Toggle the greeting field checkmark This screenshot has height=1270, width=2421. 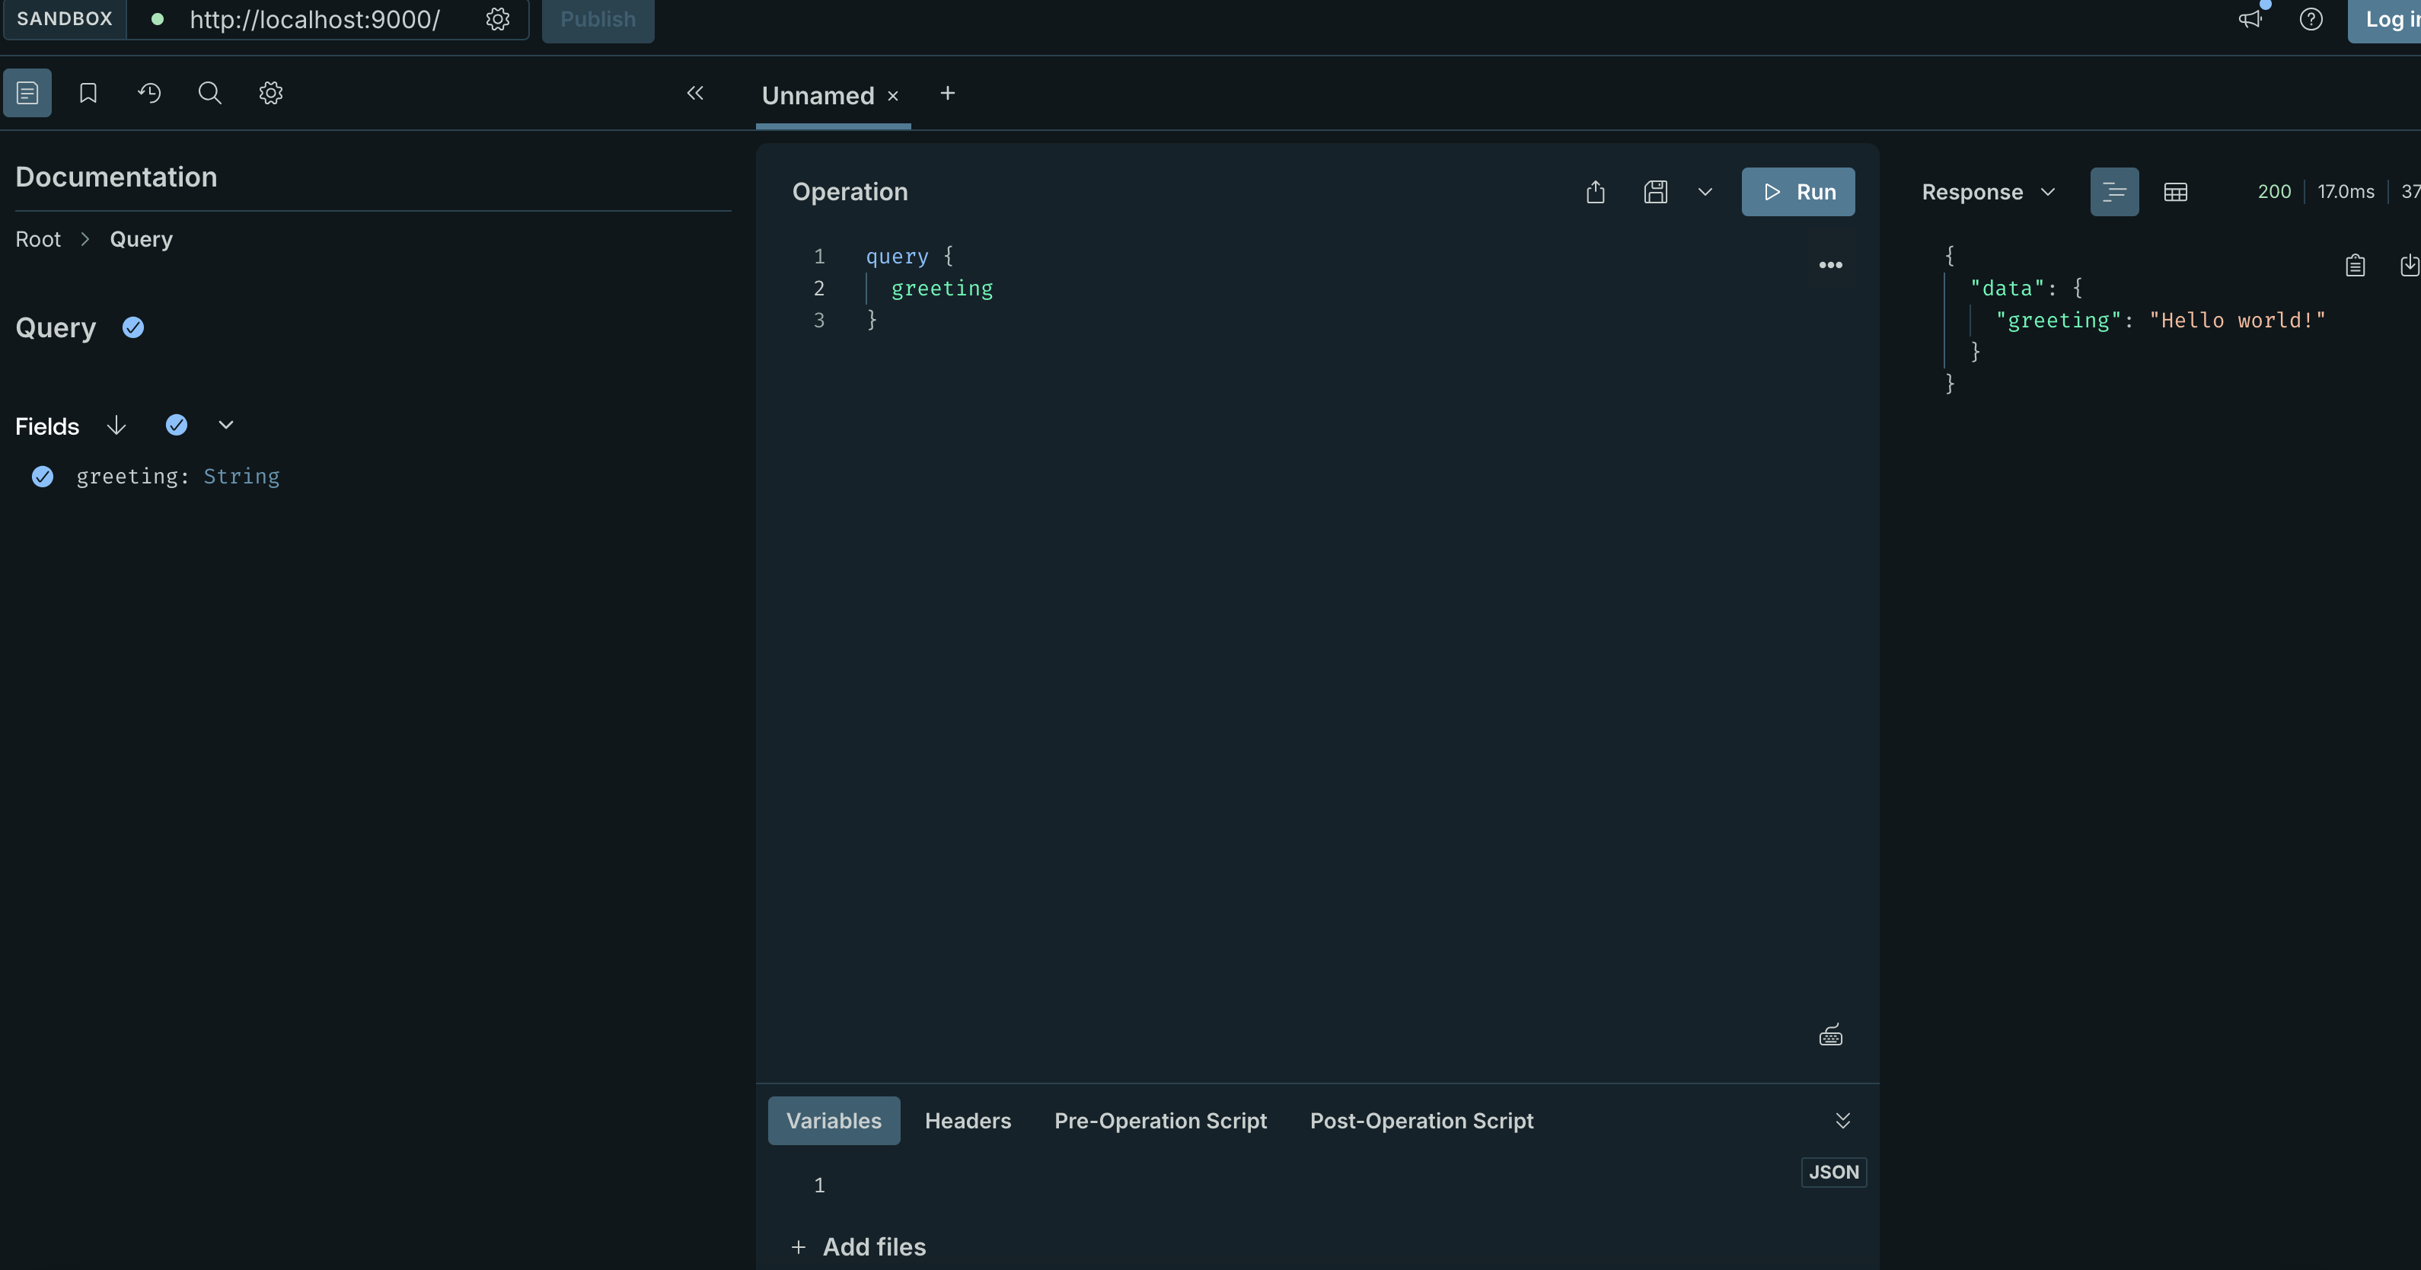coord(43,477)
